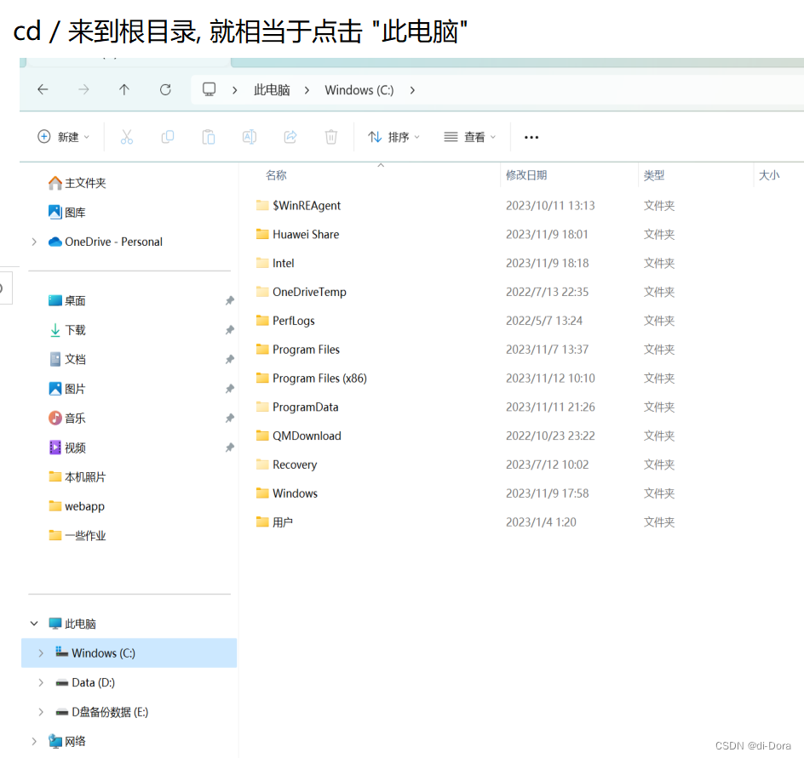Expand Windows (C:) in navigation tree
The height and width of the screenshot is (758, 804).
[41, 653]
